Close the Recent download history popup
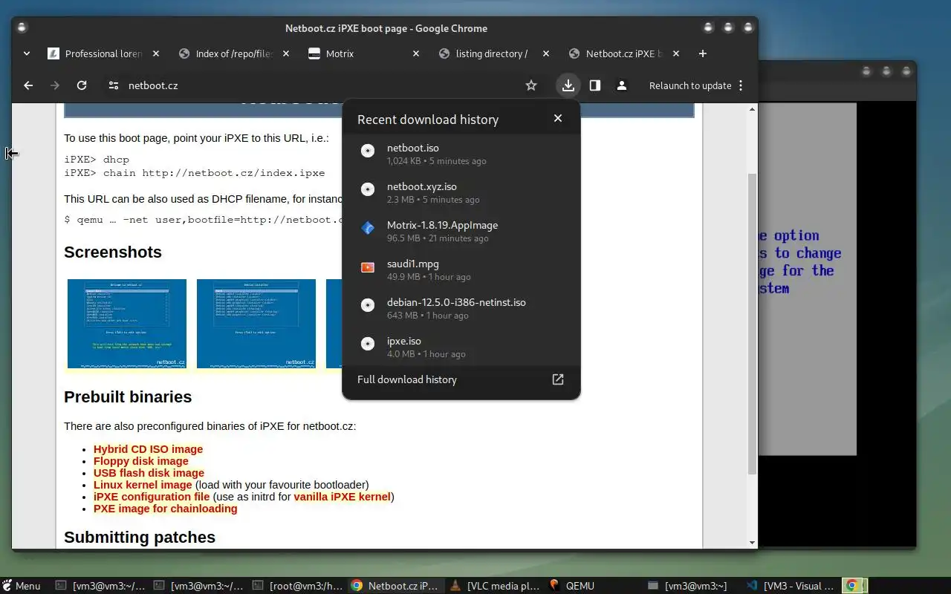This screenshot has height=594, width=951. coord(558,118)
